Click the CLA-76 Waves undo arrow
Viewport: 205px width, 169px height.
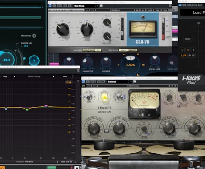tap(87, 10)
